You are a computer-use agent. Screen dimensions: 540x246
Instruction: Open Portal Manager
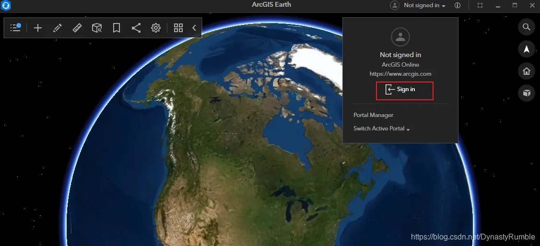pyautogui.click(x=373, y=115)
